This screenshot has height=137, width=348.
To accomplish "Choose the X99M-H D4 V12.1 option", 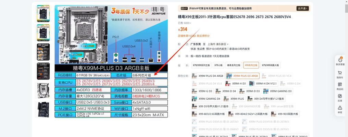I will tap(263, 84).
